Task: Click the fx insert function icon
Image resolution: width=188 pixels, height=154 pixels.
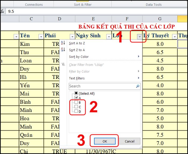Action: click(2, 11)
